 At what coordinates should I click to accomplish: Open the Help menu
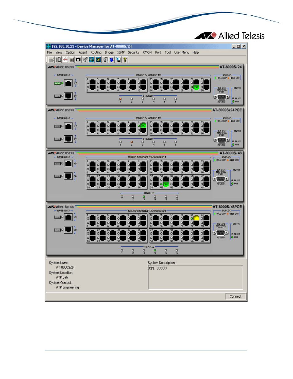coord(196,52)
